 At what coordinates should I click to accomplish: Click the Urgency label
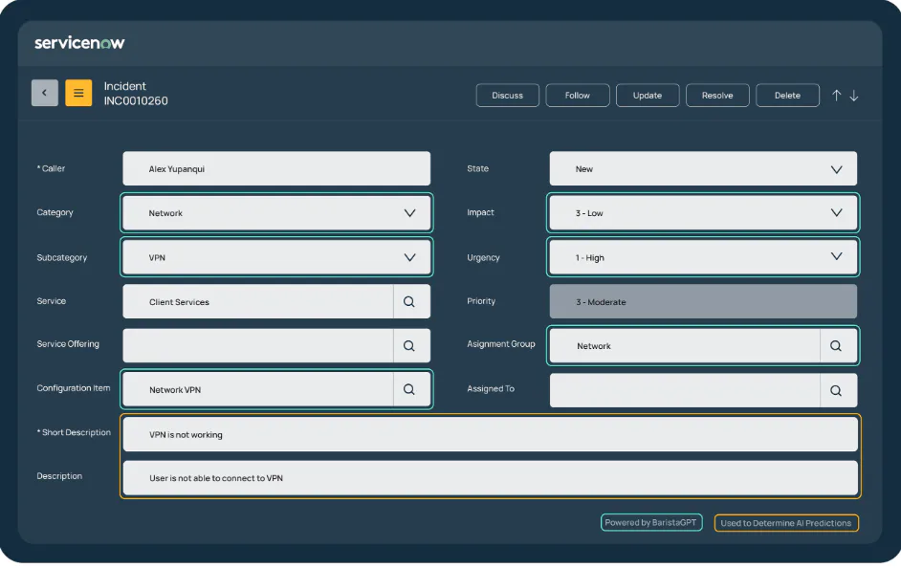[483, 257]
